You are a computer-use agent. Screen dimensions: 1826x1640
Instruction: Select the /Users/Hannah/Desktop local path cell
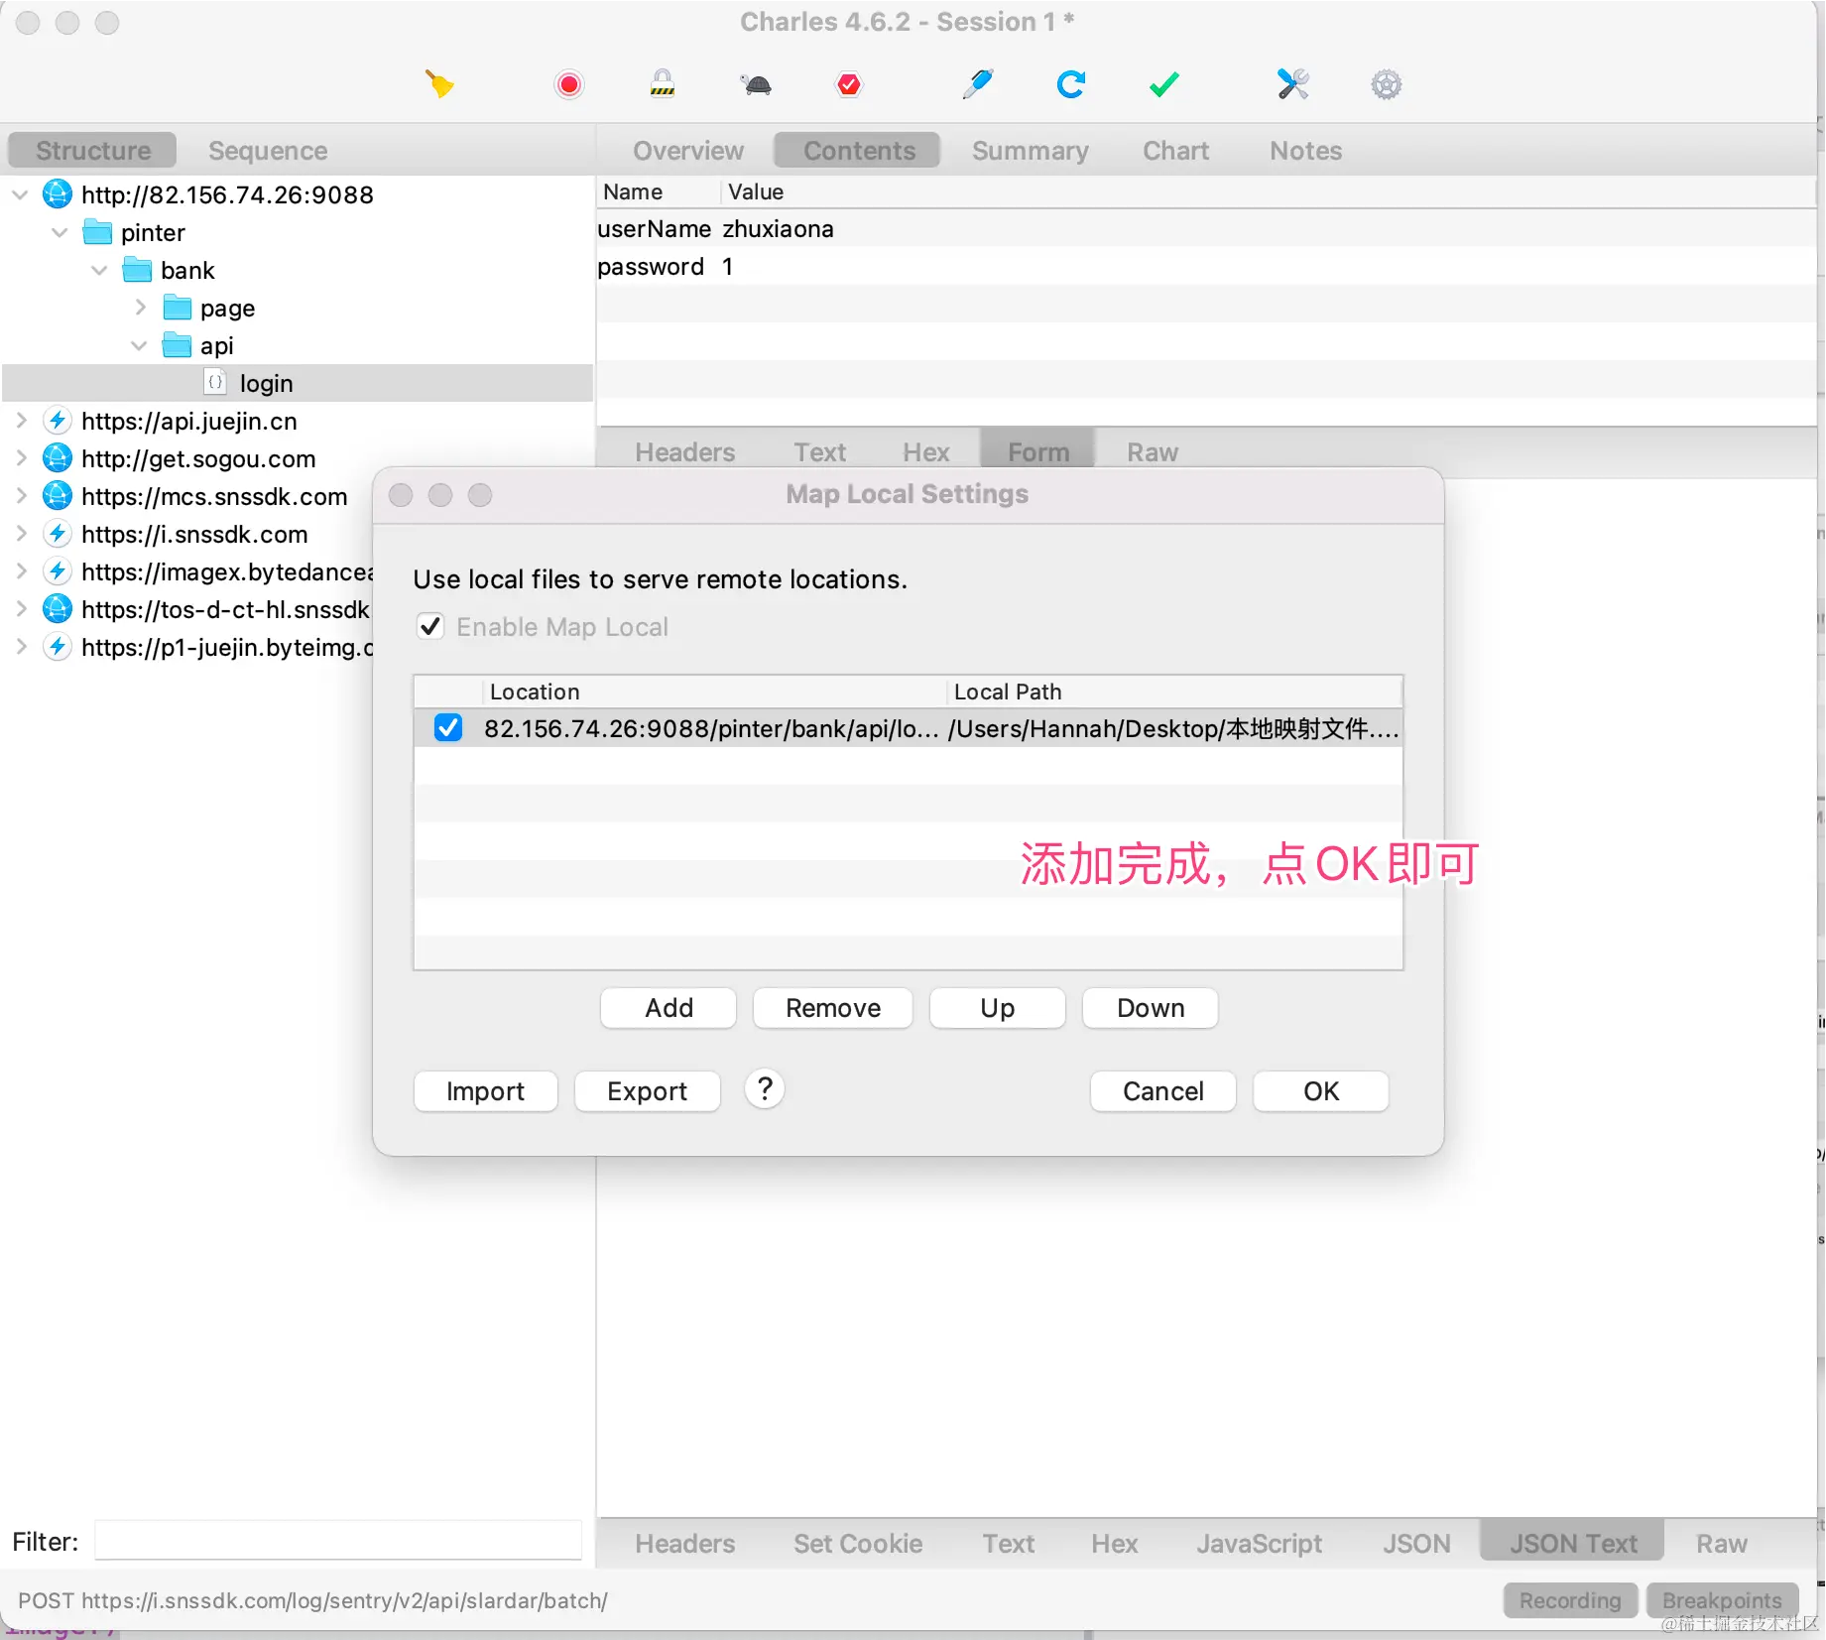coord(1173,728)
